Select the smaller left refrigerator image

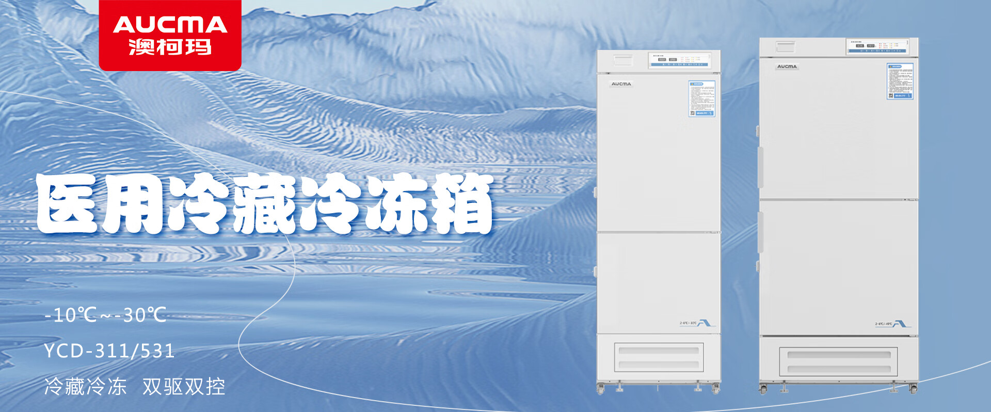point(658,222)
